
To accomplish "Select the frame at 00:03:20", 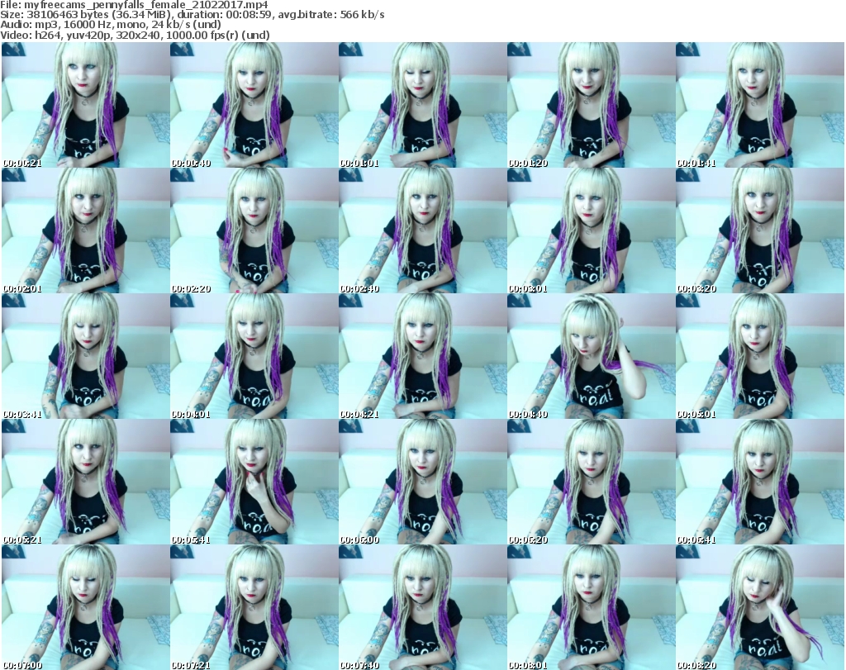I will click(x=760, y=230).
